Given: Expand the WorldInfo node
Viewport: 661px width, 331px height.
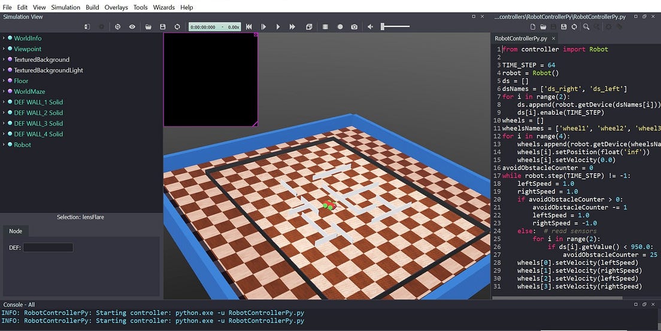Looking at the screenshot, I should 4,38.
